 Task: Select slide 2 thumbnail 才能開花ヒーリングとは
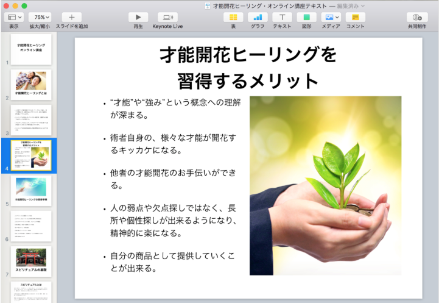point(31,85)
